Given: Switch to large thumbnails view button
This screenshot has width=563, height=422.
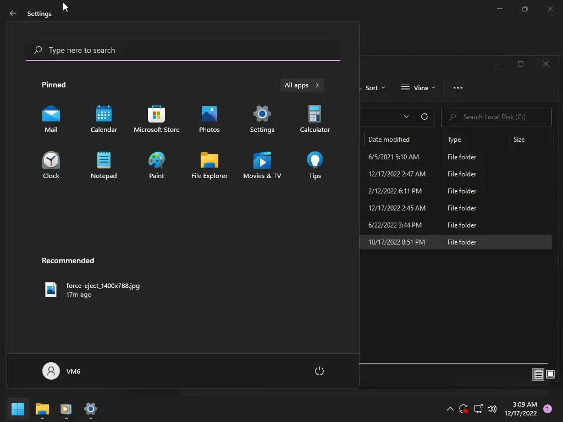Looking at the screenshot, I should pyautogui.click(x=550, y=375).
